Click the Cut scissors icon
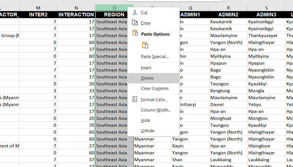Screen dimensions: 293x167 tap(135, 12)
